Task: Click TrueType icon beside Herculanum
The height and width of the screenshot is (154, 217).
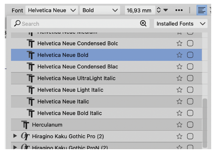Action: 25,125
